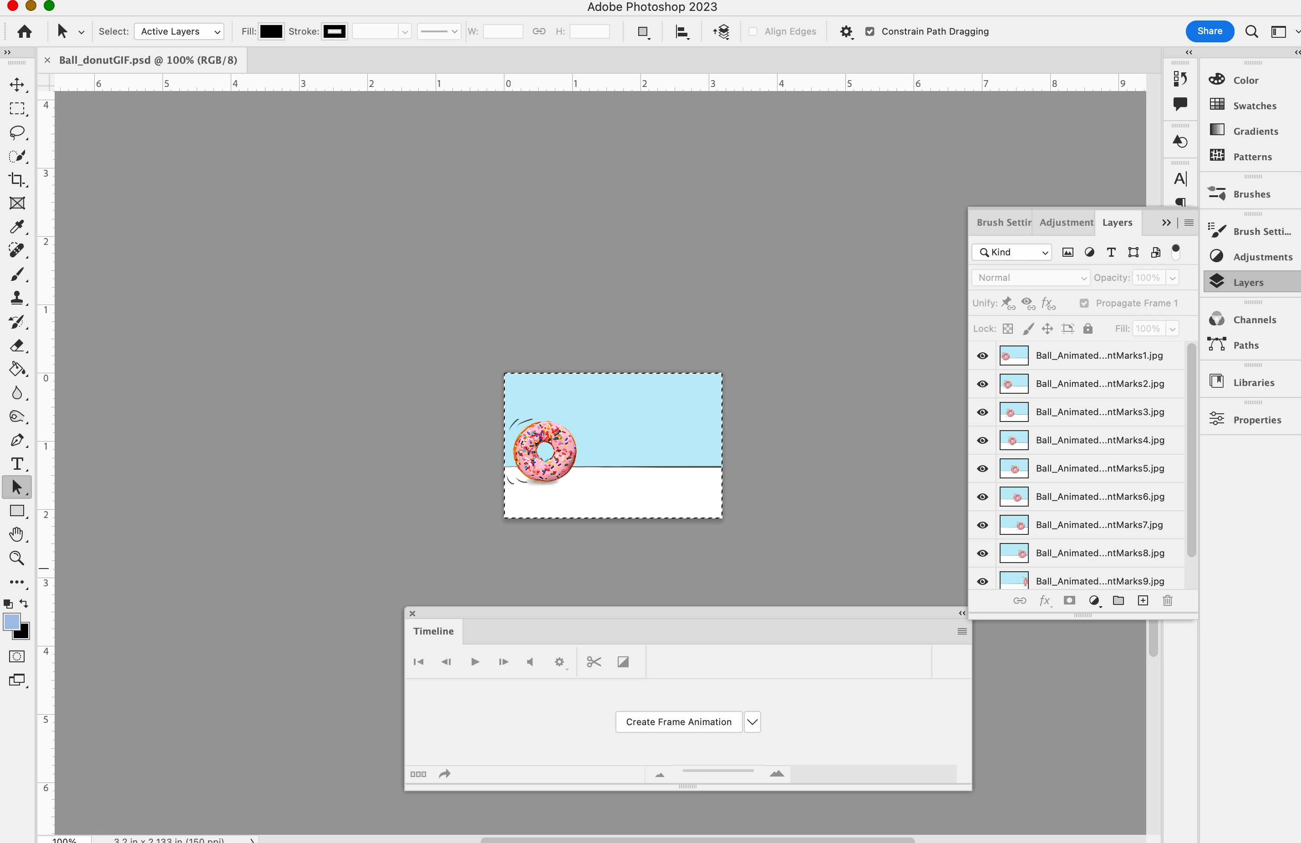Open dropdown arrow beside Create Frame Animation
Image resolution: width=1301 pixels, height=843 pixels.
point(752,722)
